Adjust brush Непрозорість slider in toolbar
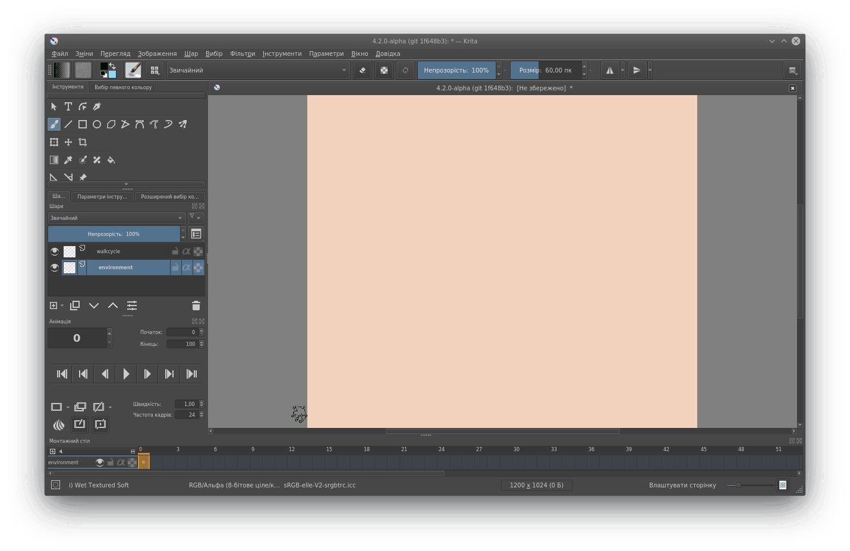Viewport: 850px width, 551px height. coord(457,70)
